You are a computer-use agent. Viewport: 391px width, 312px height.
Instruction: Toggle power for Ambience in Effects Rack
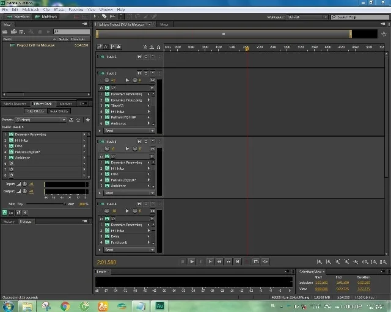point(11,158)
